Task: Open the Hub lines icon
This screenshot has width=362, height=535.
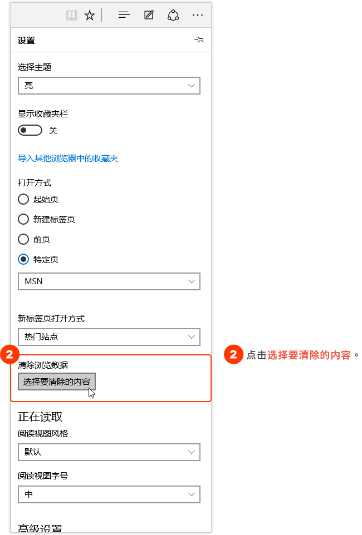Action: pyautogui.click(x=124, y=15)
